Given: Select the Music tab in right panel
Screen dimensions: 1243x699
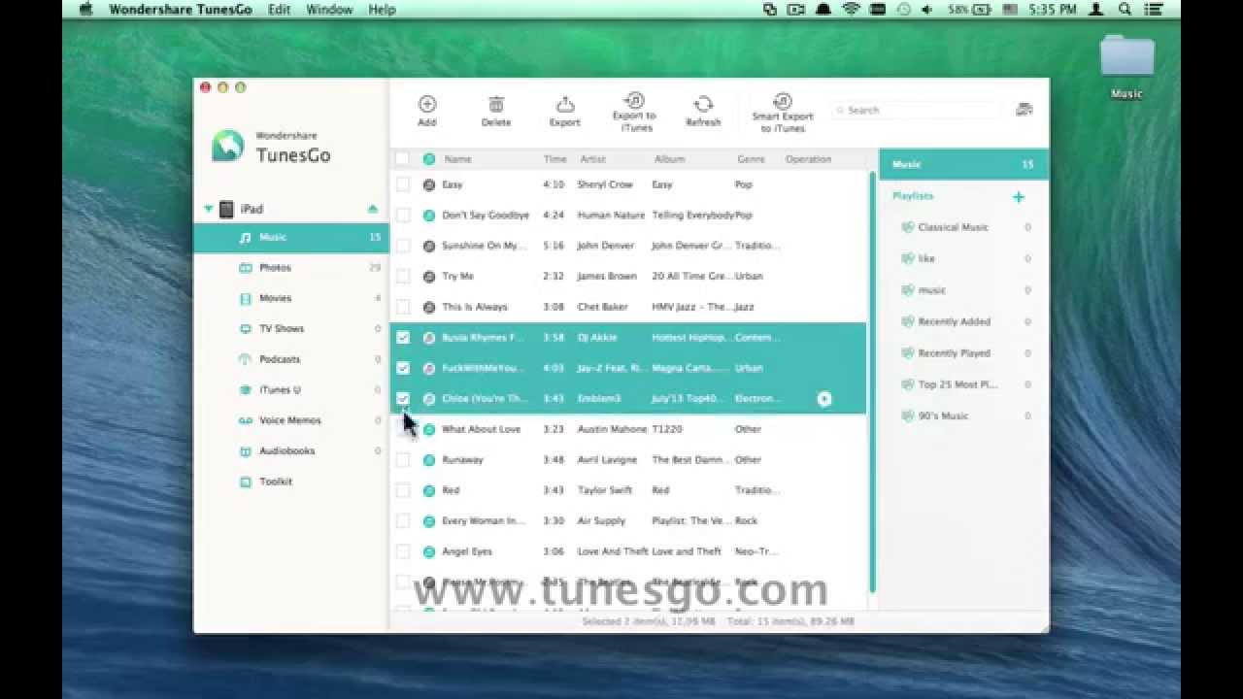Looking at the screenshot, I should click(963, 165).
